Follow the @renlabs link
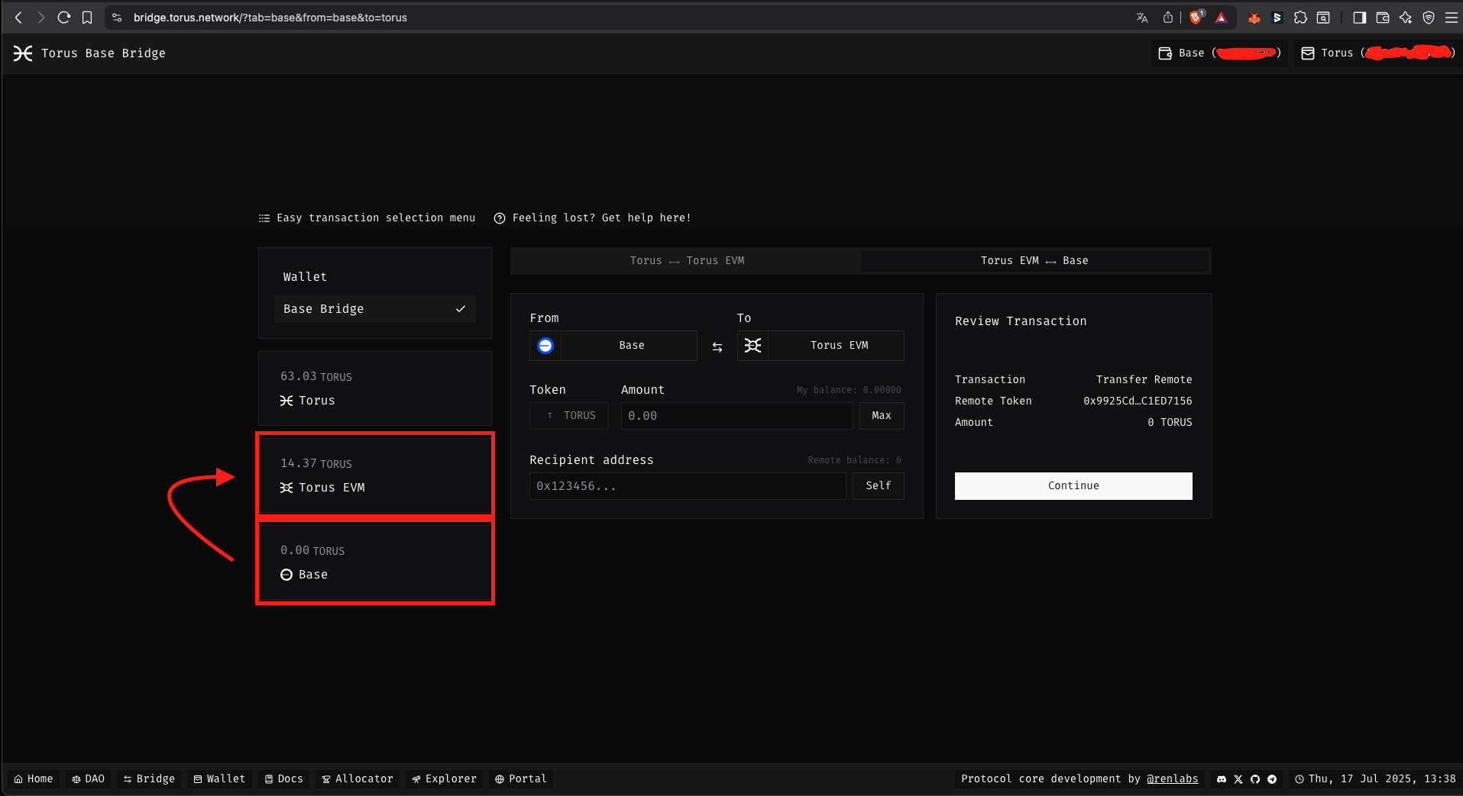 click(1172, 779)
